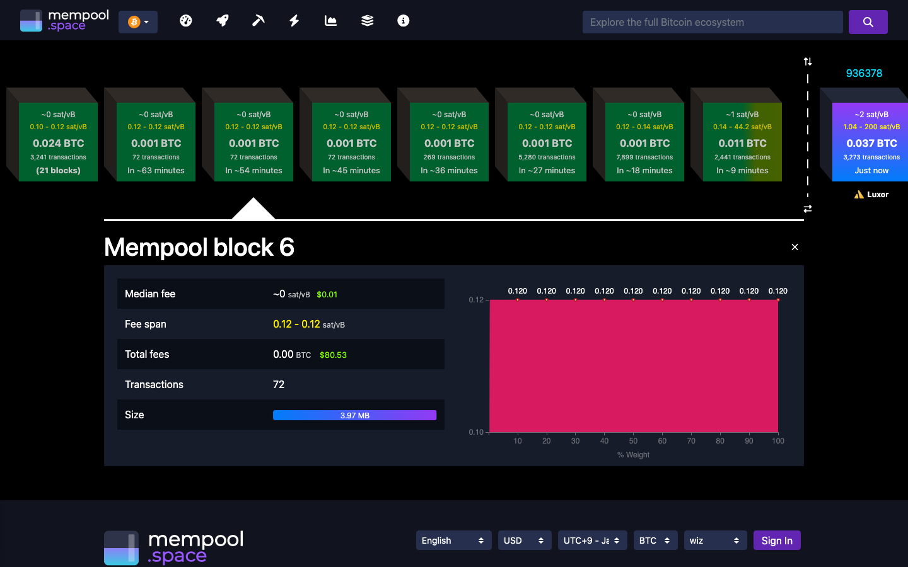
Task: Open the info documentation icon
Action: pyautogui.click(x=403, y=20)
